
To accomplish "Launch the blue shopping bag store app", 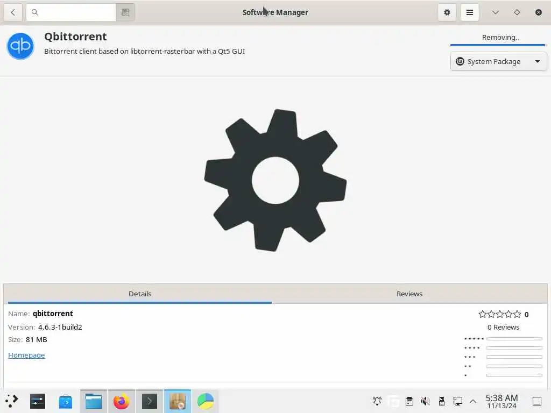I will [x=65, y=401].
